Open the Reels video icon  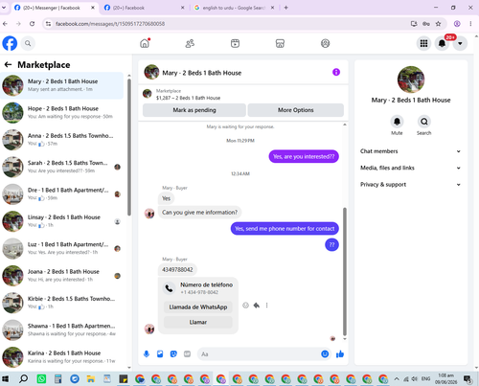(x=235, y=43)
